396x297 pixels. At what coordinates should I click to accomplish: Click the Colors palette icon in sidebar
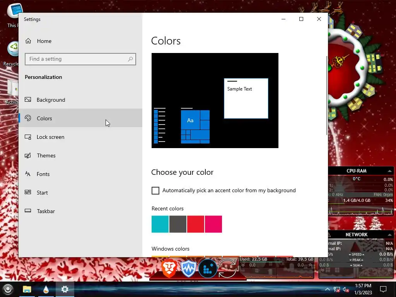click(28, 118)
